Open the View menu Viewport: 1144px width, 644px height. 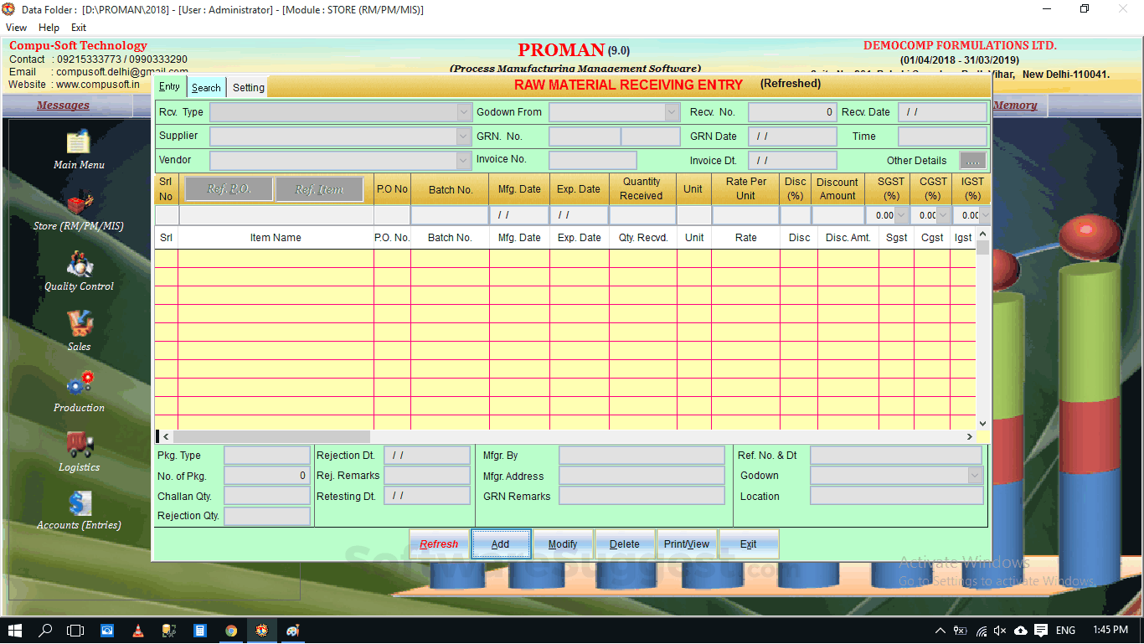point(16,27)
